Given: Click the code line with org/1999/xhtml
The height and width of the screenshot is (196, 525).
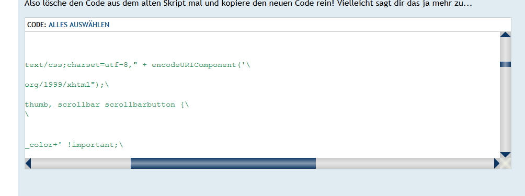Looking at the screenshot, I should pyautogui.click(x=67, y=85).
